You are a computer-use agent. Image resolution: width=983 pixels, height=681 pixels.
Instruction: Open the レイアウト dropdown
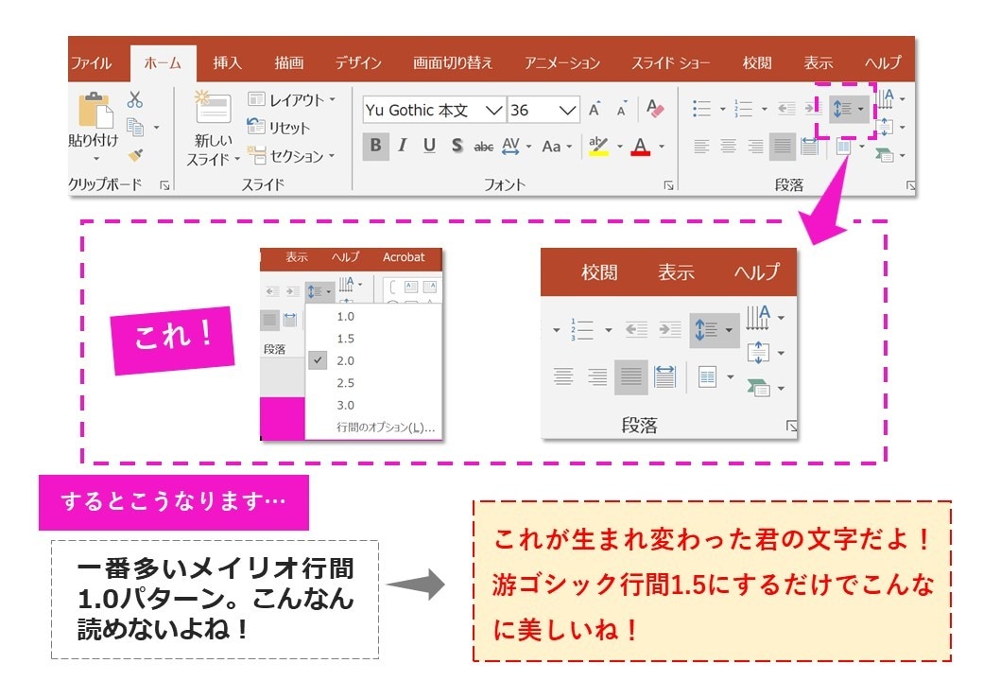tap(292, 99)
